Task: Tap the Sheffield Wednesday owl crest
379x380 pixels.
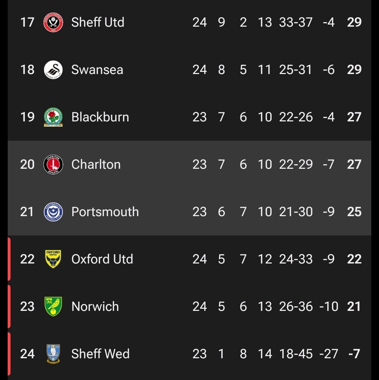Action: (x=53, y=354)
